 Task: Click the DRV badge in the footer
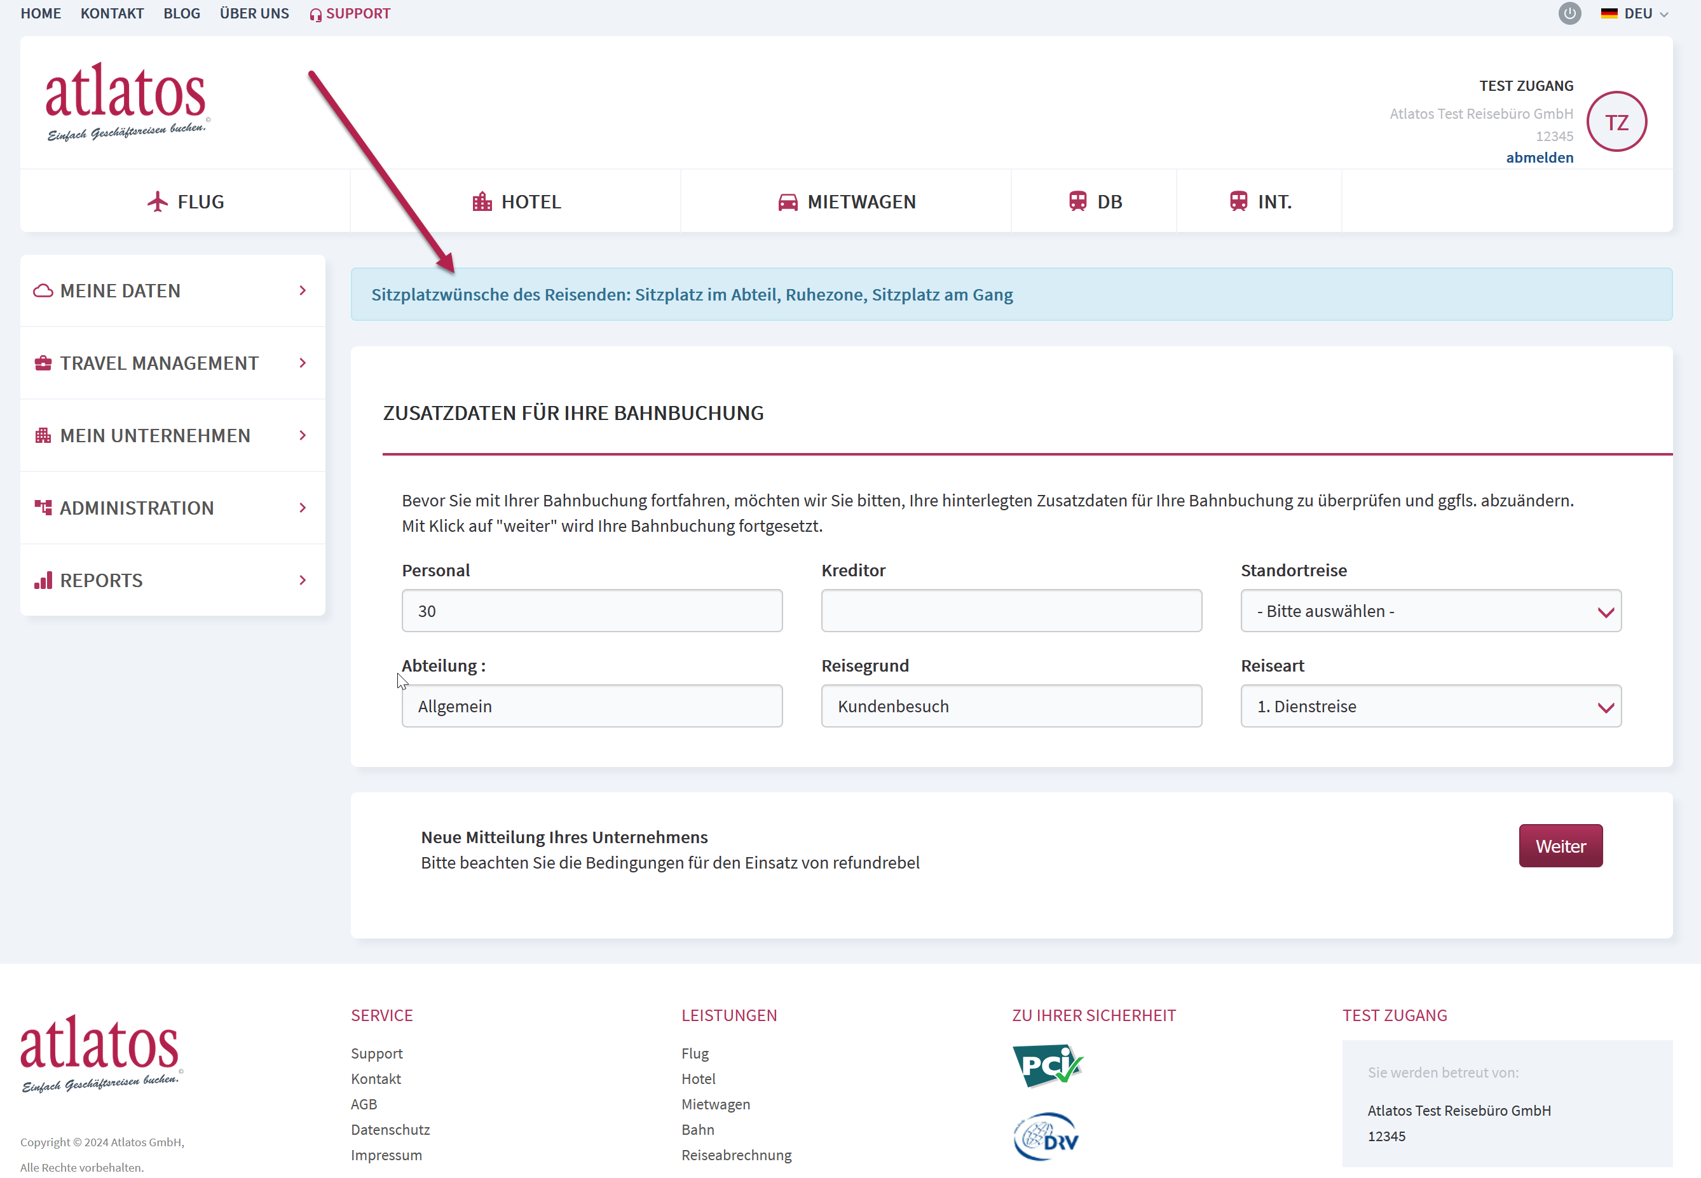(x=1046, y=1137)
